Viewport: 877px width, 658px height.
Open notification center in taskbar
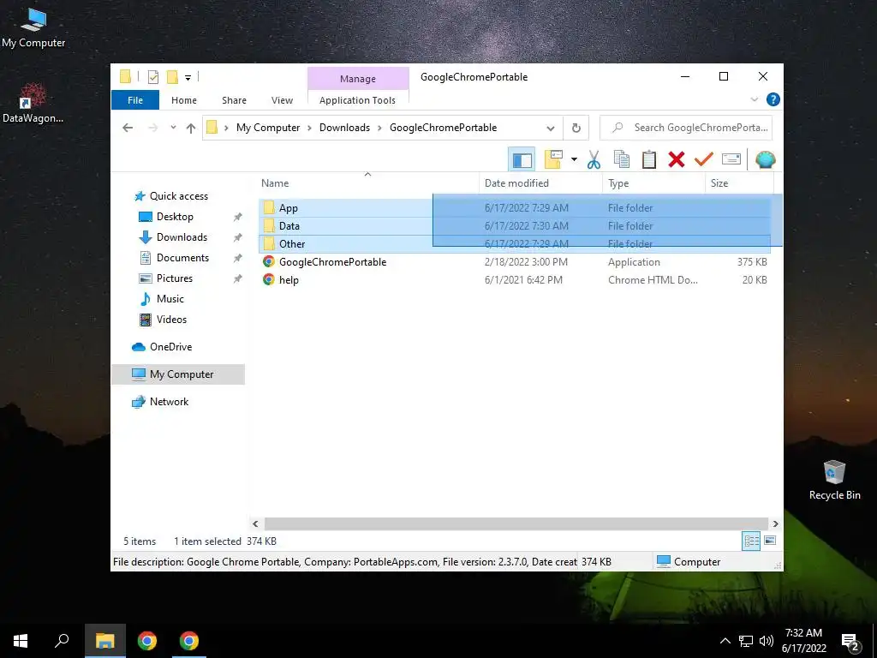[850, 641]
